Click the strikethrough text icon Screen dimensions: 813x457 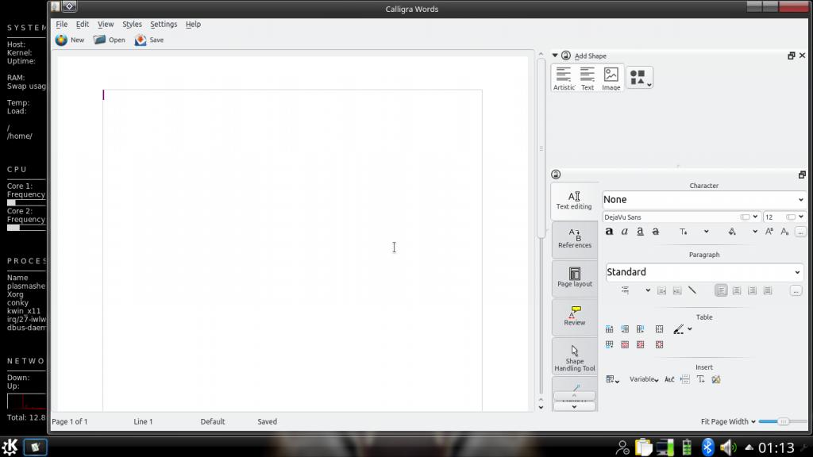[656, 232]
